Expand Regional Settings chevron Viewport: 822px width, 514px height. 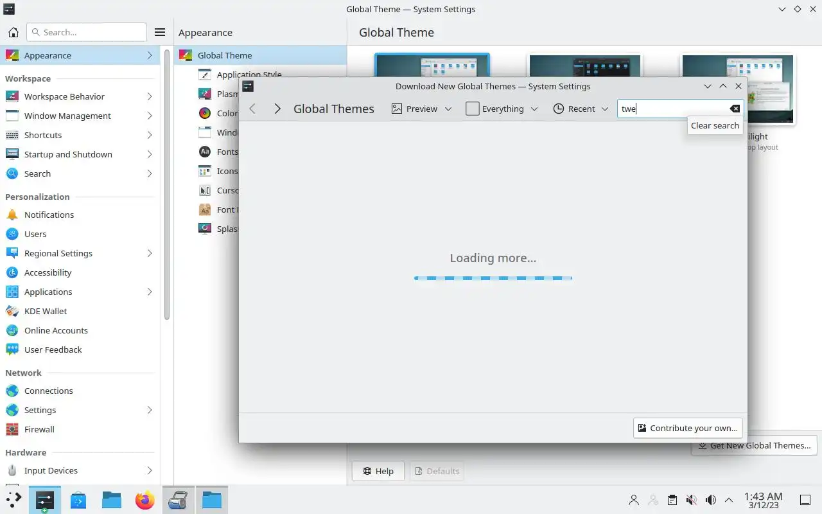[150, 253]
